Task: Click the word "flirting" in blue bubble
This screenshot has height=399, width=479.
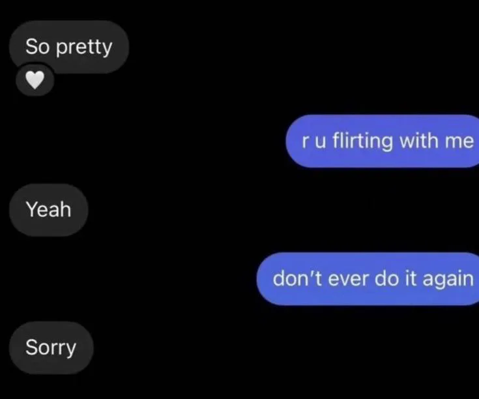Action: click(x=362, y=141)
